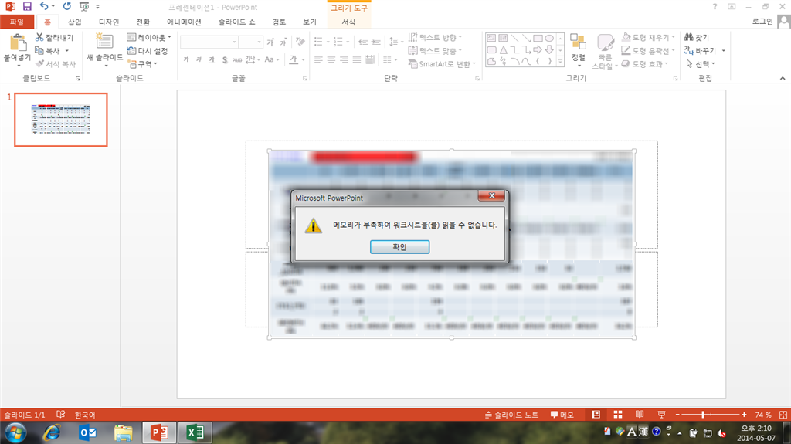Open 텍스트 맞춤 dropdown
The height and width of the screenshot is (444, 791).
tap(435, 50)
